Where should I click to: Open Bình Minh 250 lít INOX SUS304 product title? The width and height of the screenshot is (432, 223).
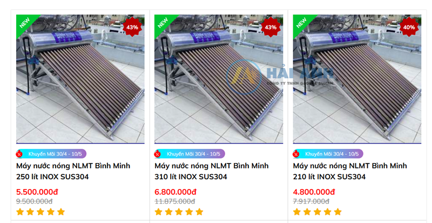(x=73, y=171)
